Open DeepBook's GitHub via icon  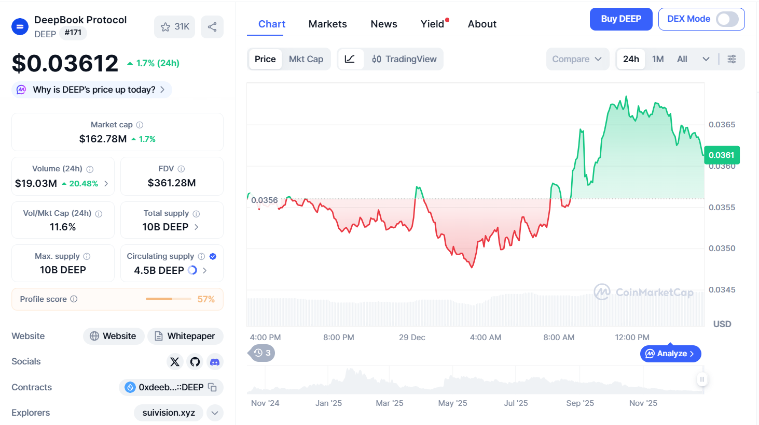195,361
